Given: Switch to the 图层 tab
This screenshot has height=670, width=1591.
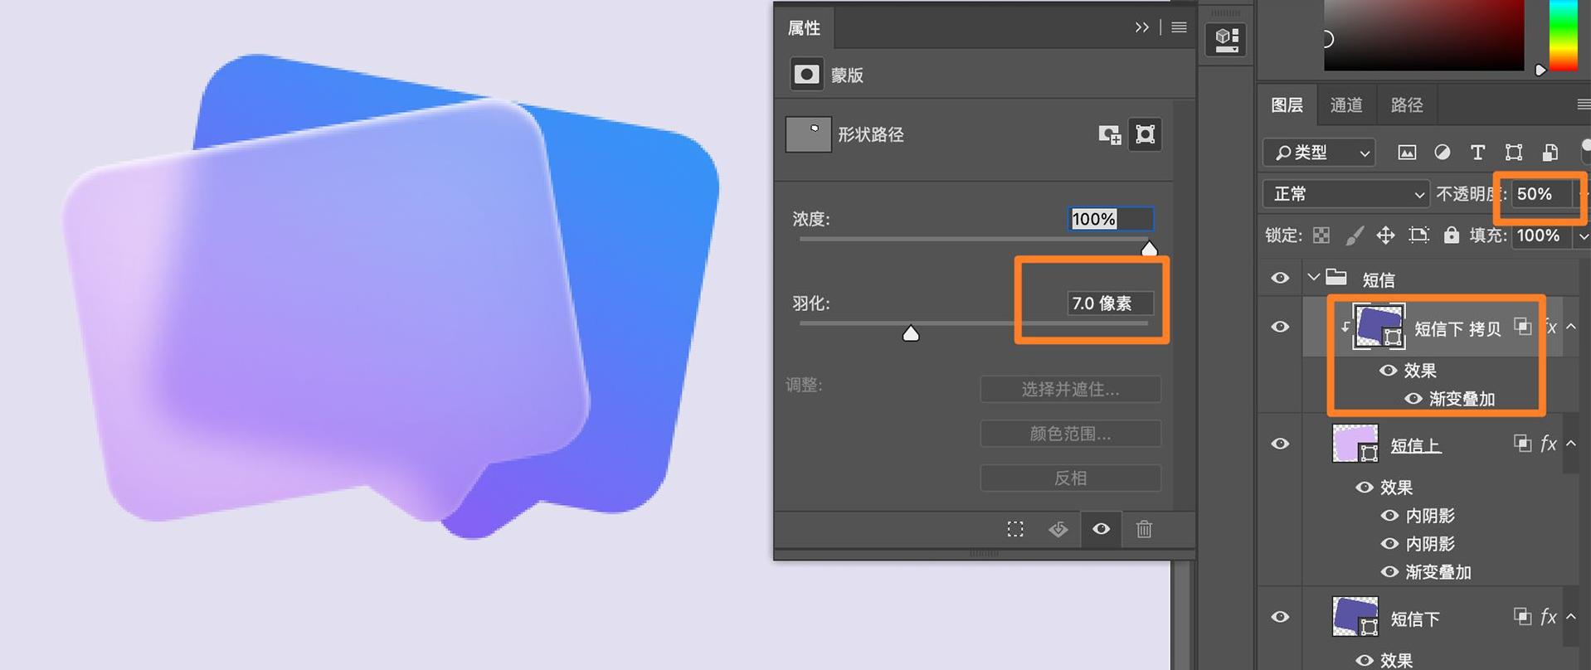Looking at the screenshot, I should [1287, 105].
